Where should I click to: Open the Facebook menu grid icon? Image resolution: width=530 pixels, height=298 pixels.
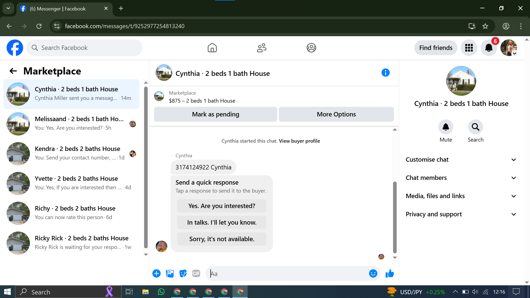click(x=469, y=48)
